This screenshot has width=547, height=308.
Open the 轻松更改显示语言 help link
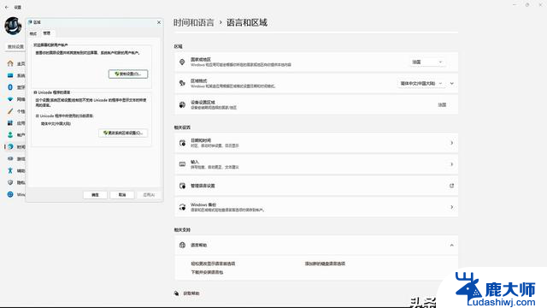213,264
